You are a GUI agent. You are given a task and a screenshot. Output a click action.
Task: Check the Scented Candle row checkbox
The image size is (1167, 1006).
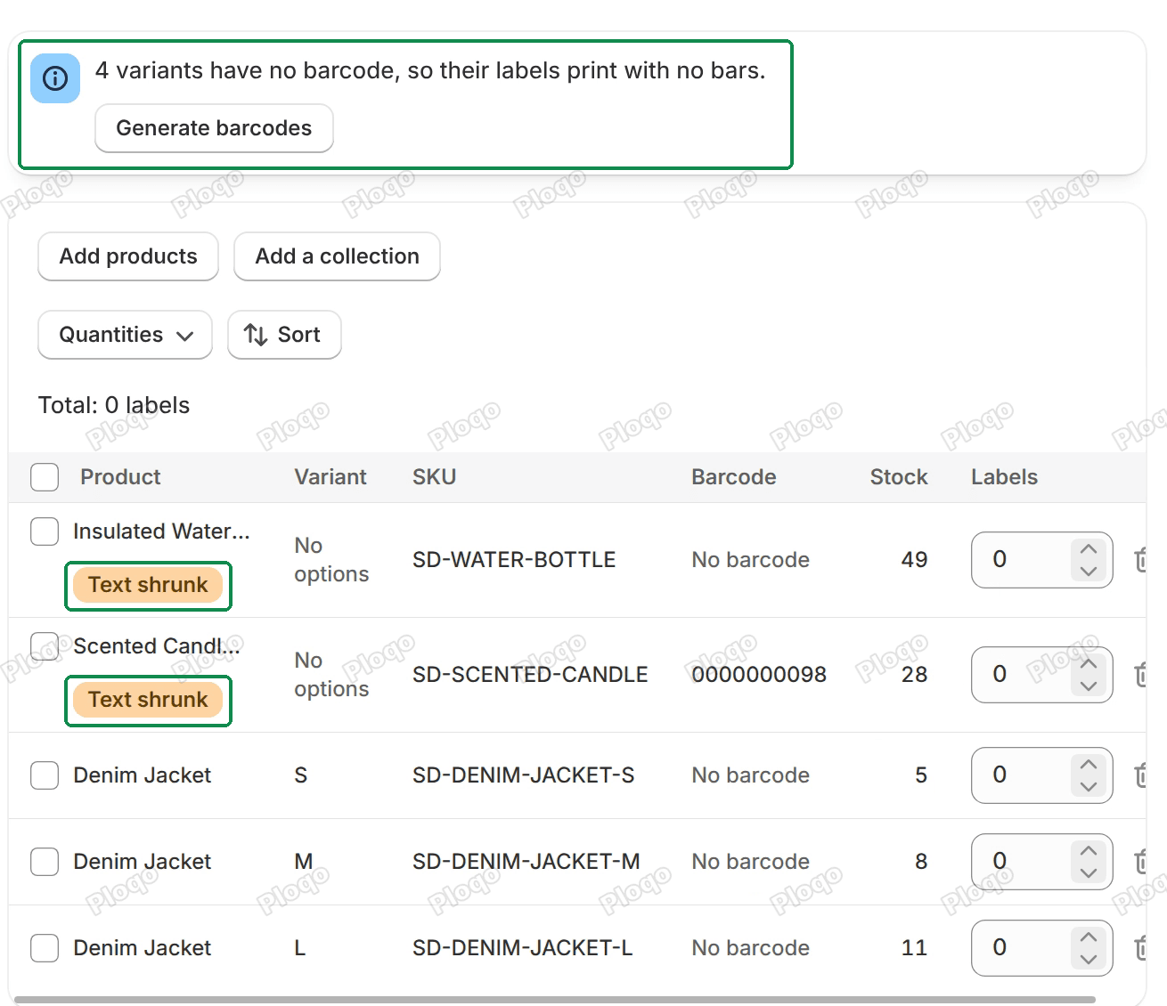click(x=45, y=646)
